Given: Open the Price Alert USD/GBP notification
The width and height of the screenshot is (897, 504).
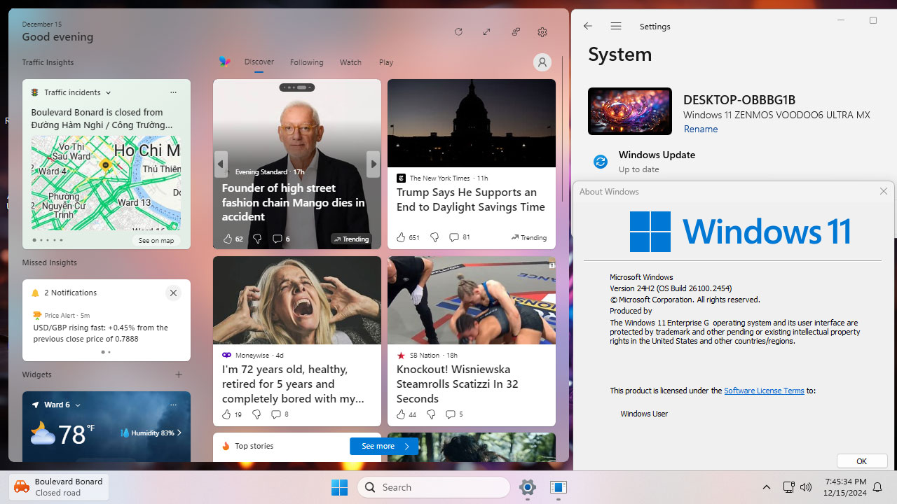Looking at the screenshot, I should coord(107,328).
